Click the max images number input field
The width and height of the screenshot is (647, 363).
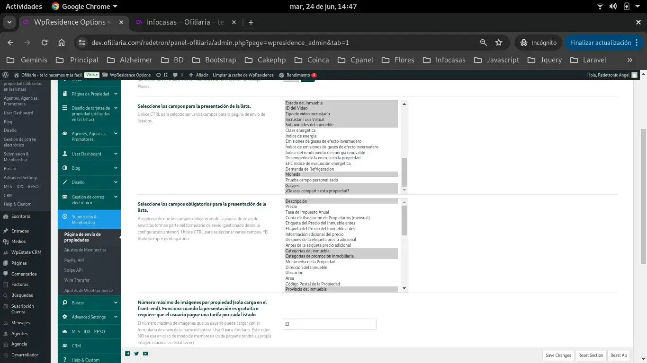(x=329, y=324)
